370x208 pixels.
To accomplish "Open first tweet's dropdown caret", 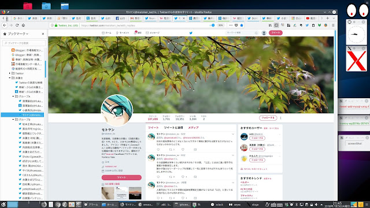I will [233, 134].
